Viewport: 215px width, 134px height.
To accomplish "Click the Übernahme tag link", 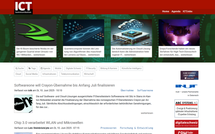I will click(x=127, y=90).
